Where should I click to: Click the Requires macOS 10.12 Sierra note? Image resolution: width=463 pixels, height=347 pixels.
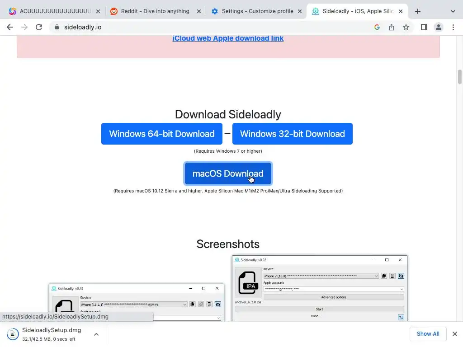pyautogui.click(x=228, y=191)
